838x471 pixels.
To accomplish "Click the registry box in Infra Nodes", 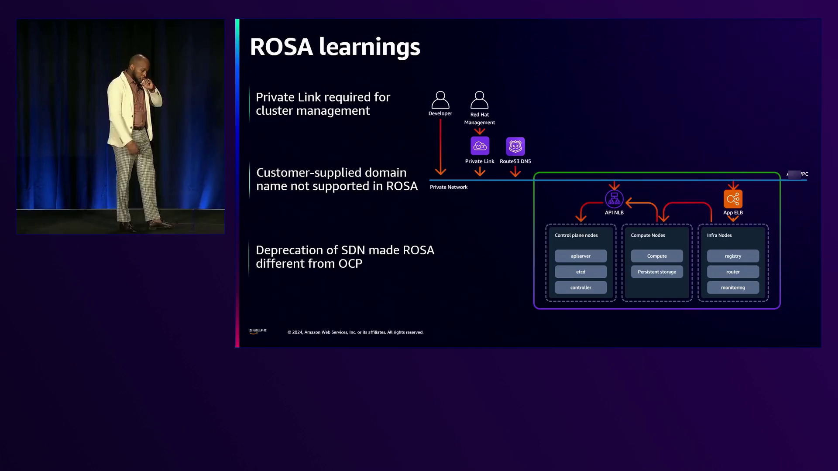I will point(733,256).
